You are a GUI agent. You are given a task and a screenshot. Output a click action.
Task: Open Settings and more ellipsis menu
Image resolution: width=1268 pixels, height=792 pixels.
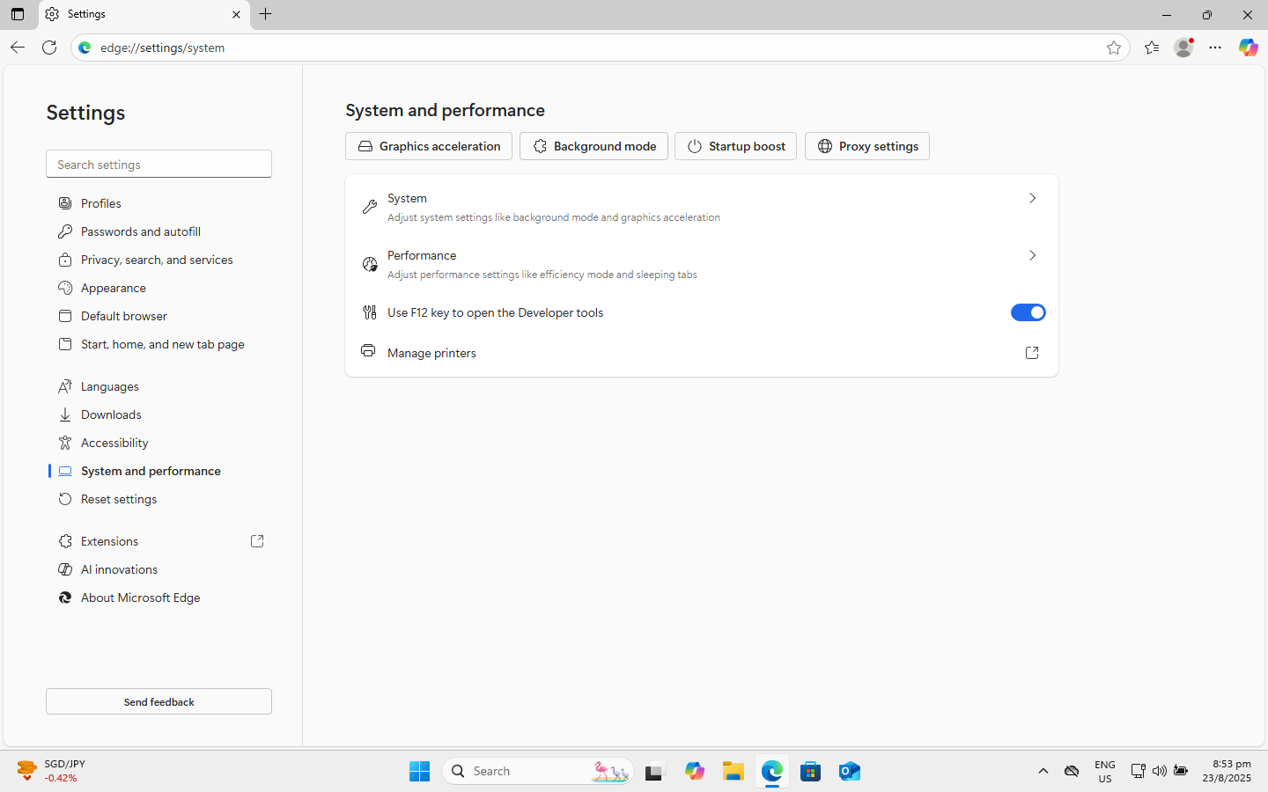click(1215, 48)
